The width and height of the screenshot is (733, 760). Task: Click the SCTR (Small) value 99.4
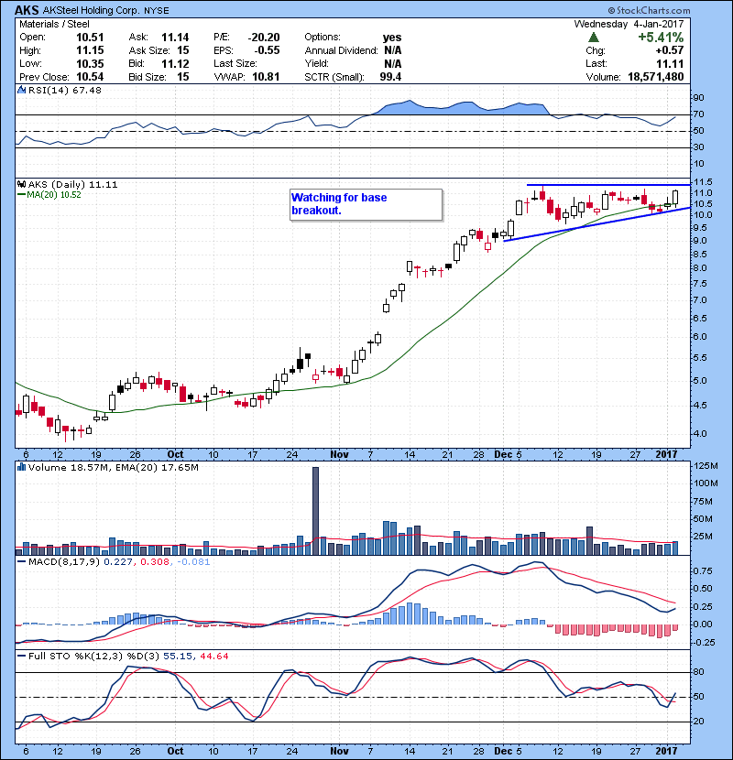click(x=390, y=77)
